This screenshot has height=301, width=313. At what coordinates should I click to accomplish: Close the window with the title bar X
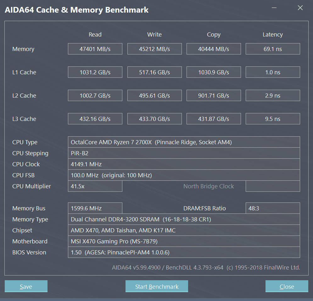(x=300, y=8)
